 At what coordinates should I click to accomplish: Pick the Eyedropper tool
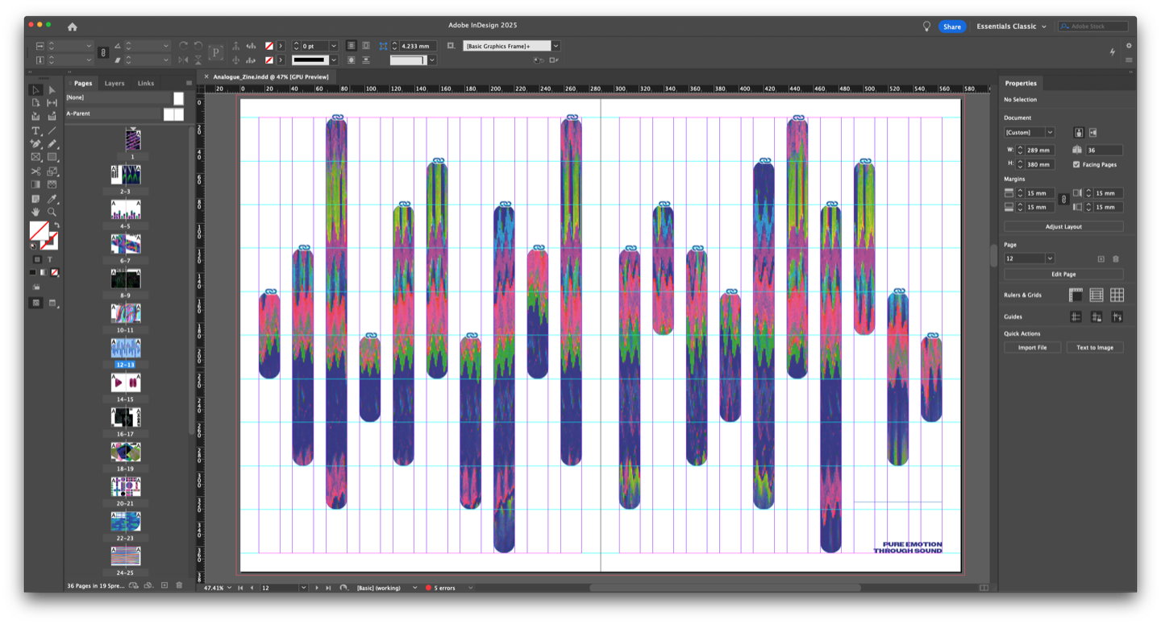[x=52, y=198]
